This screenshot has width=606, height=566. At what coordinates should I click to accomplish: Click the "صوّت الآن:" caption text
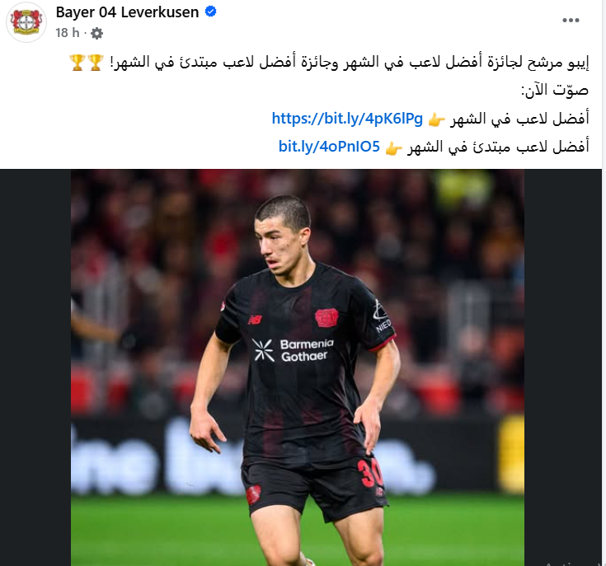coord(555,91)
